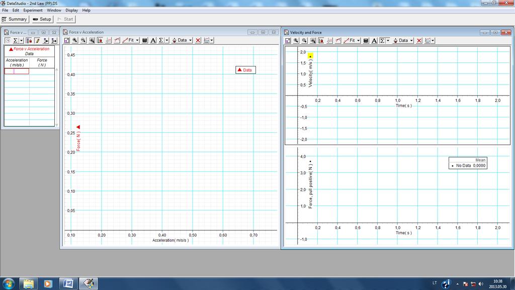The height and width of the screenshot is (290, 515).
Task: Toggle statistics sigma in Velocity and Force graph
Action: tap(382, 40)
